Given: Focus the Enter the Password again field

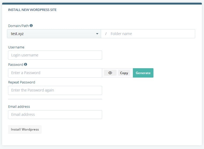Looking at the screenshot, I should coord(55,90).
